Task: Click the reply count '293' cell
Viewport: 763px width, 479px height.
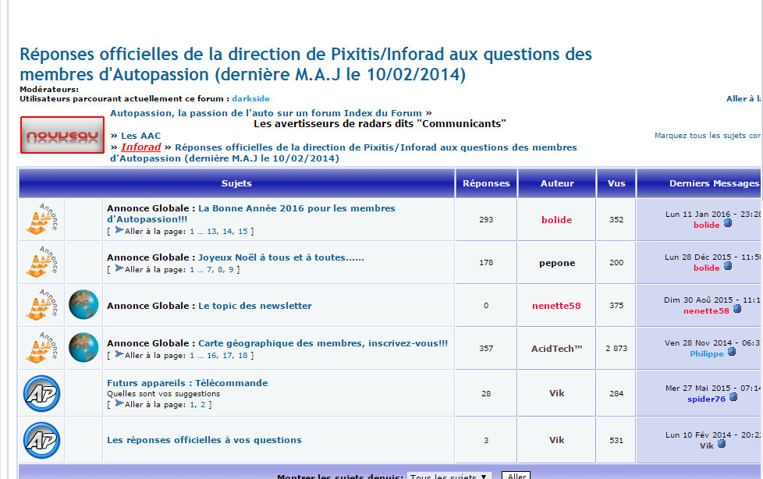Action: 486,219
